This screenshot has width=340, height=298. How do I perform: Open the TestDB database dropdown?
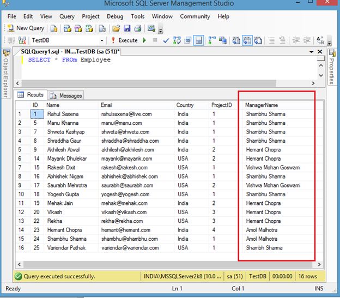coord(102,40)
